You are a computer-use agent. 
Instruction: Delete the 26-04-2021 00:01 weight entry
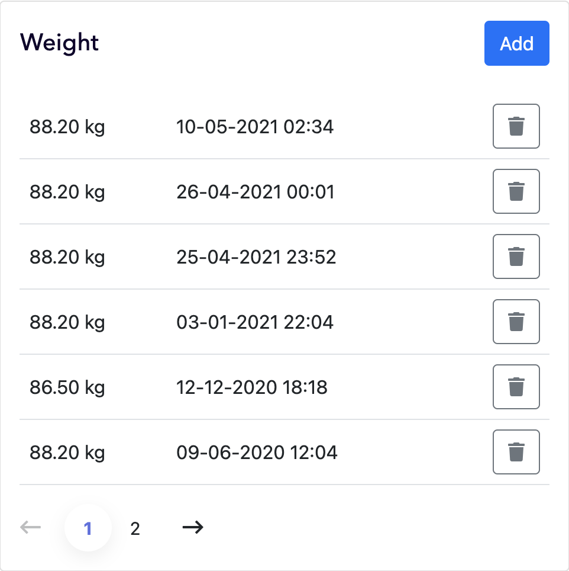[516, 191]
